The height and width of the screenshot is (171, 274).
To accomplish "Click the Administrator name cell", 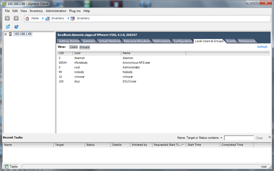I will pyautogui.click(x=131, y=68).
